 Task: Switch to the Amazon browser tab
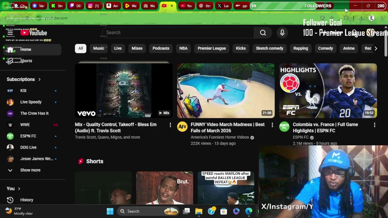(112, 6)
